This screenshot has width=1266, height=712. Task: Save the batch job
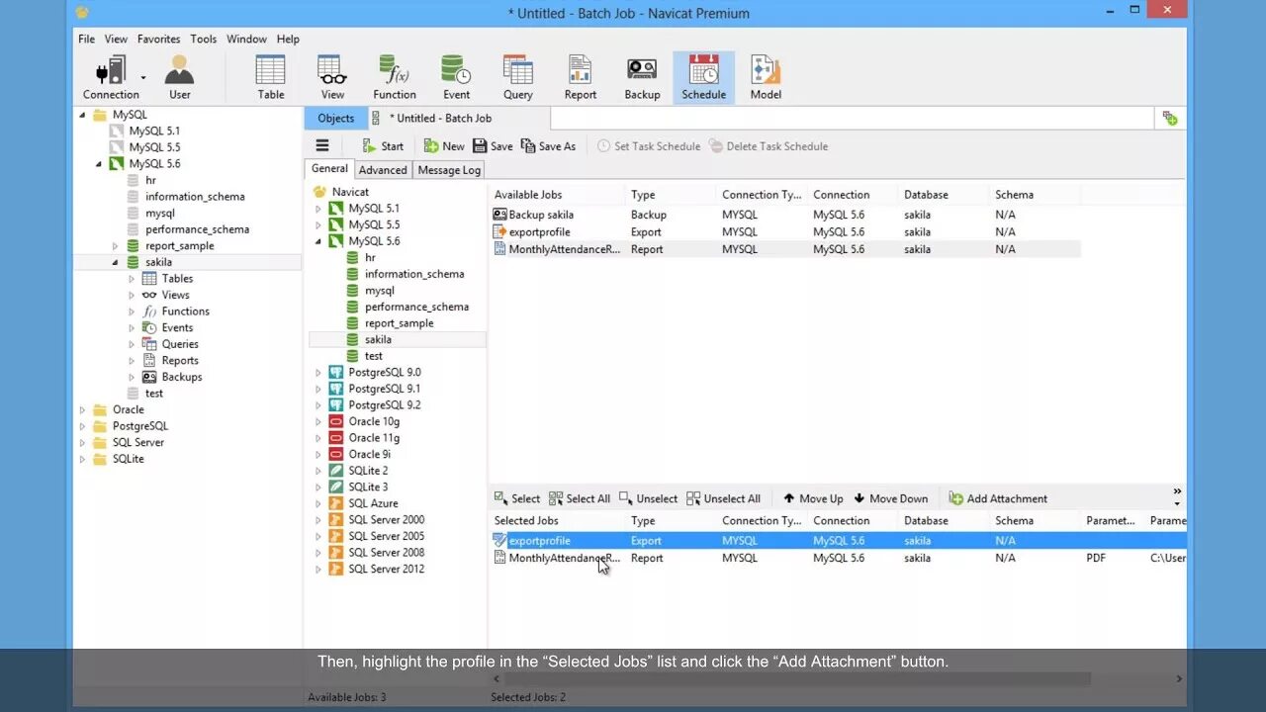[493, 145]
